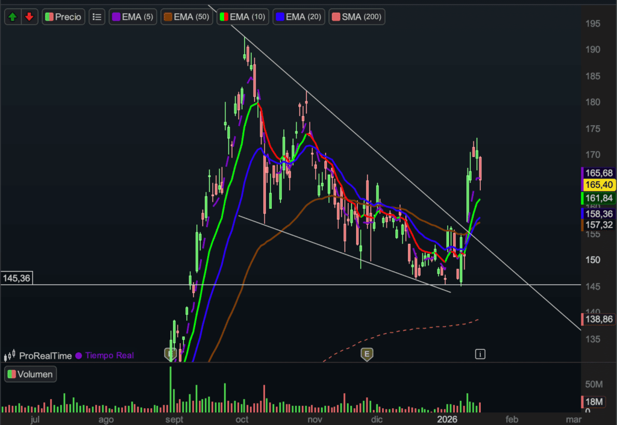Click the info 'i' marker on chart
Screen dimensions: 617x425
(480, 354)
